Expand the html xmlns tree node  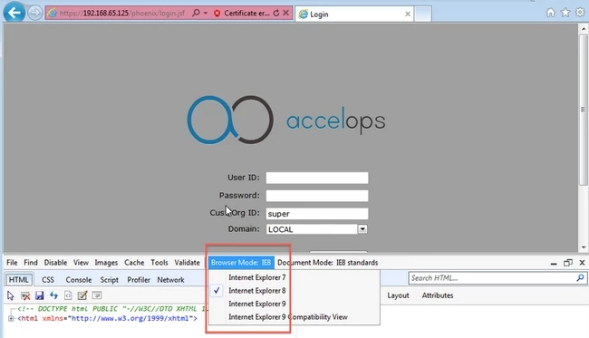pyautogui.click(x=11, y=318)
